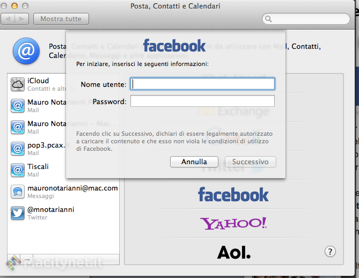Screen dimensions: 359x278
Task: Choose the Yahoo! account type
Action: coord(233,223)
